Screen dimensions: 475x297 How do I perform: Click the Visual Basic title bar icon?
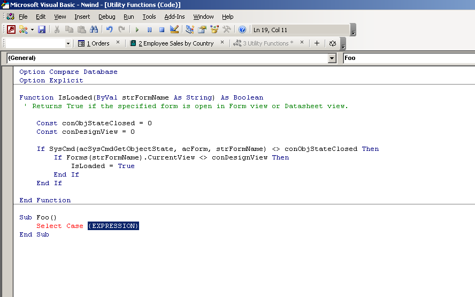[5, 5]
